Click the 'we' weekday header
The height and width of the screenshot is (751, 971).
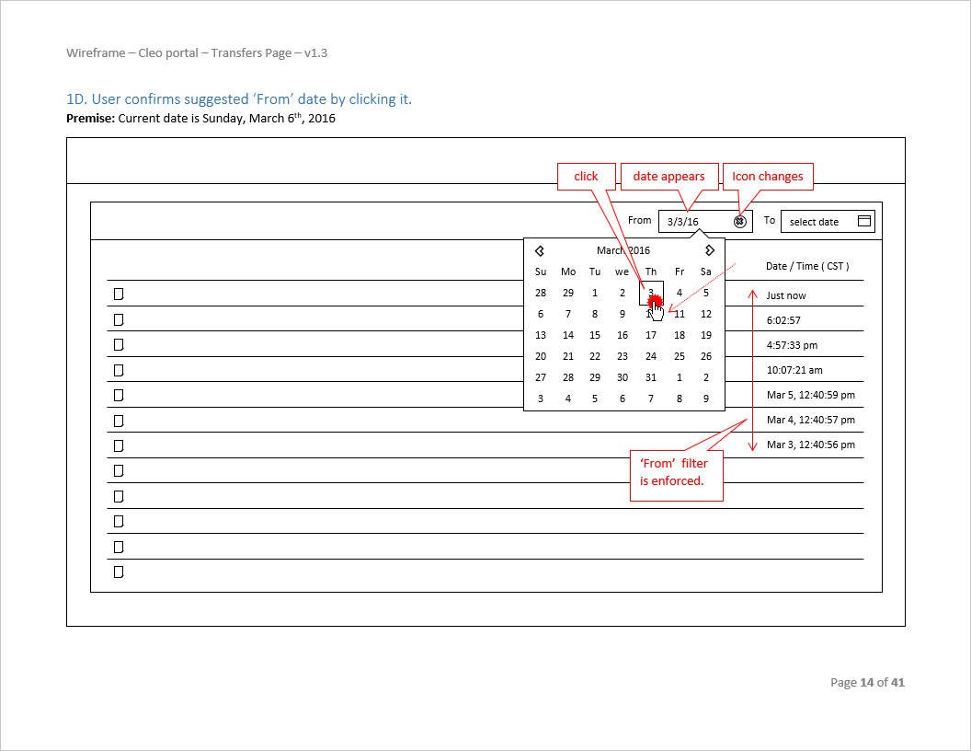(x=622, y=272)
